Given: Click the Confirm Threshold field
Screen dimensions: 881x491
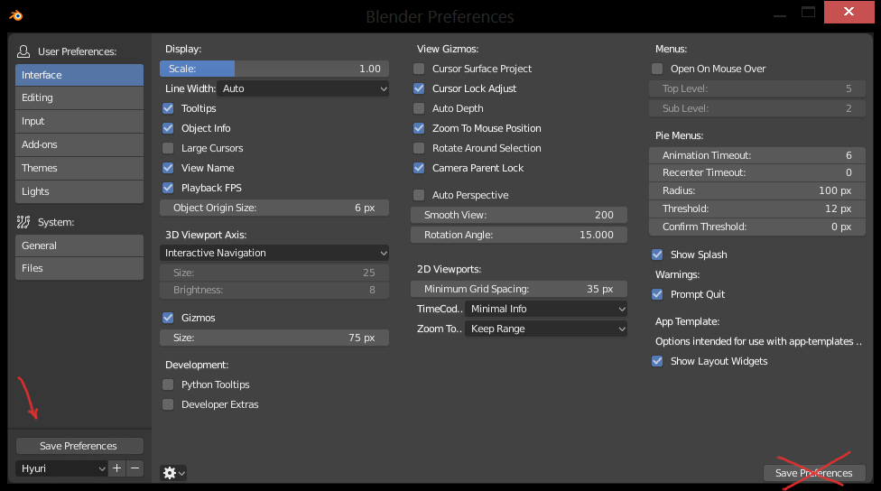Looking at the screenshot, I should [756, 227].
